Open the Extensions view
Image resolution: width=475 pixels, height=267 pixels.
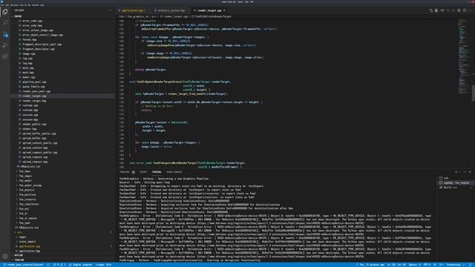click(x=5, y=56)
